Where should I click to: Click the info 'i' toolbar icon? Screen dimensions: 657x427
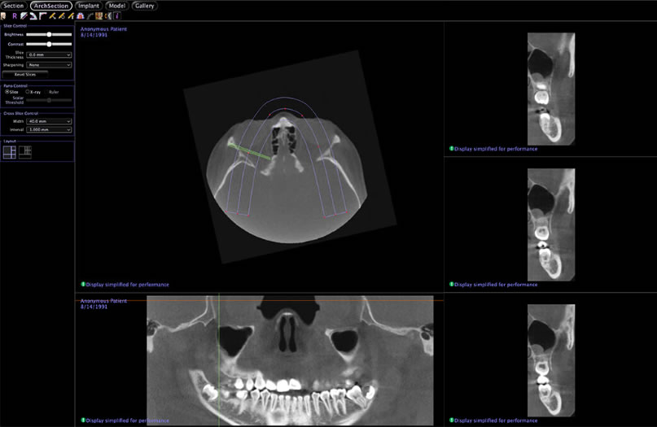pyautogui.click(x=117, y=15)
